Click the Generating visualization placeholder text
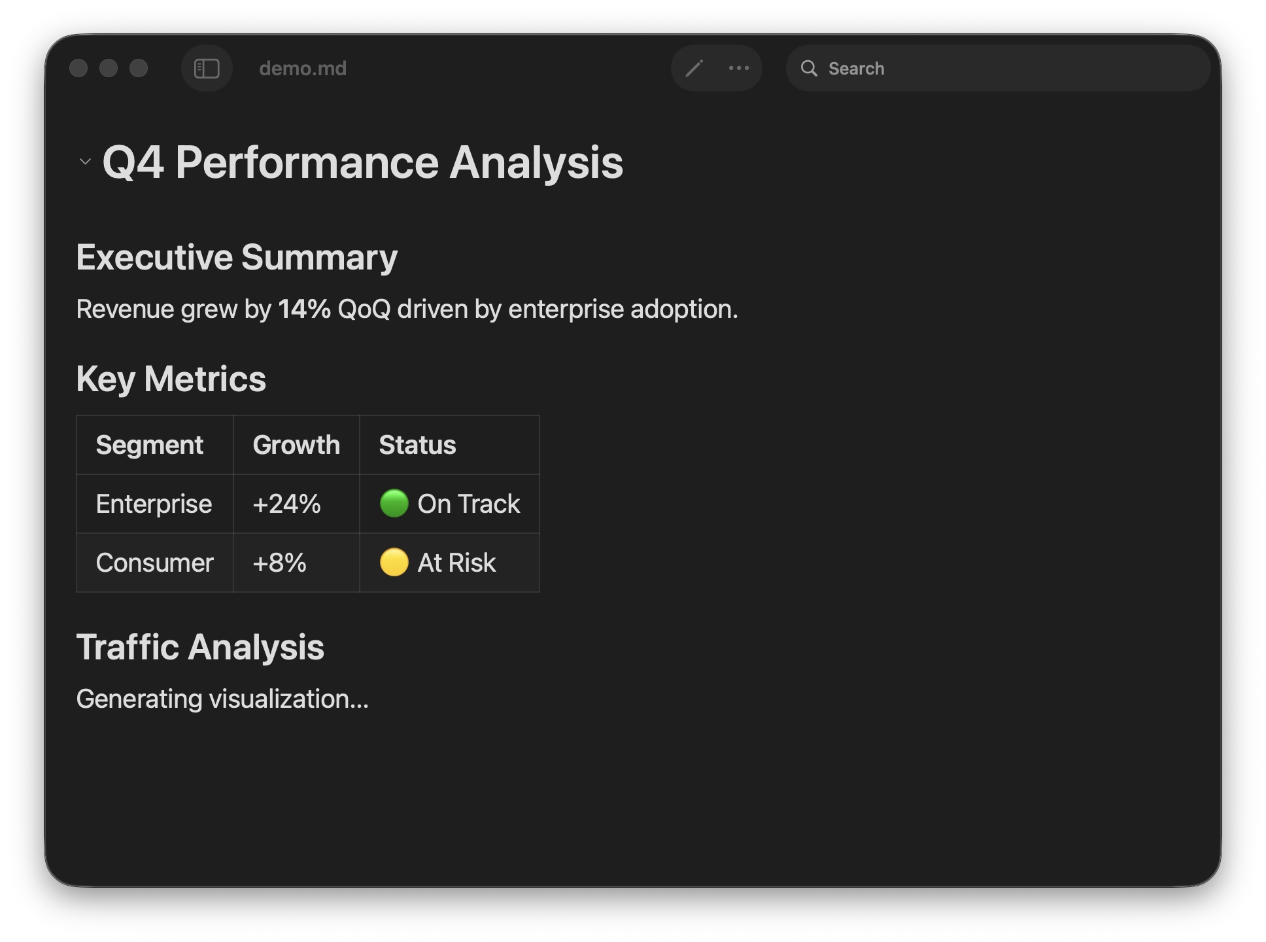This screenshot has height=942, width=1266. point(222,699)
